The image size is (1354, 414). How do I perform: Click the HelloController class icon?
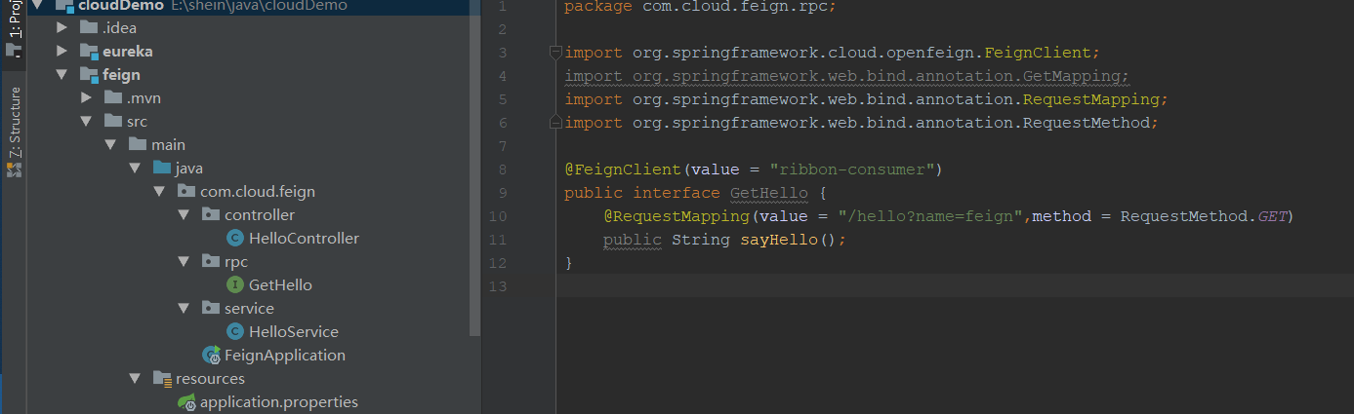pos(234,238)
